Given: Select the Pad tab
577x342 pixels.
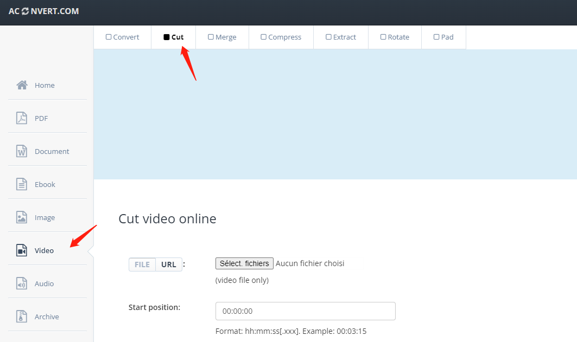Looking at the screenshot, I should point(443,37).
